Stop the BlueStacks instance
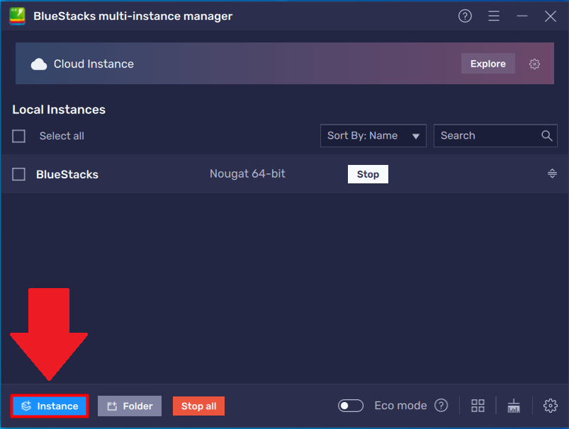This screenshot has height=429, width=569. click(x=368, y=174)
